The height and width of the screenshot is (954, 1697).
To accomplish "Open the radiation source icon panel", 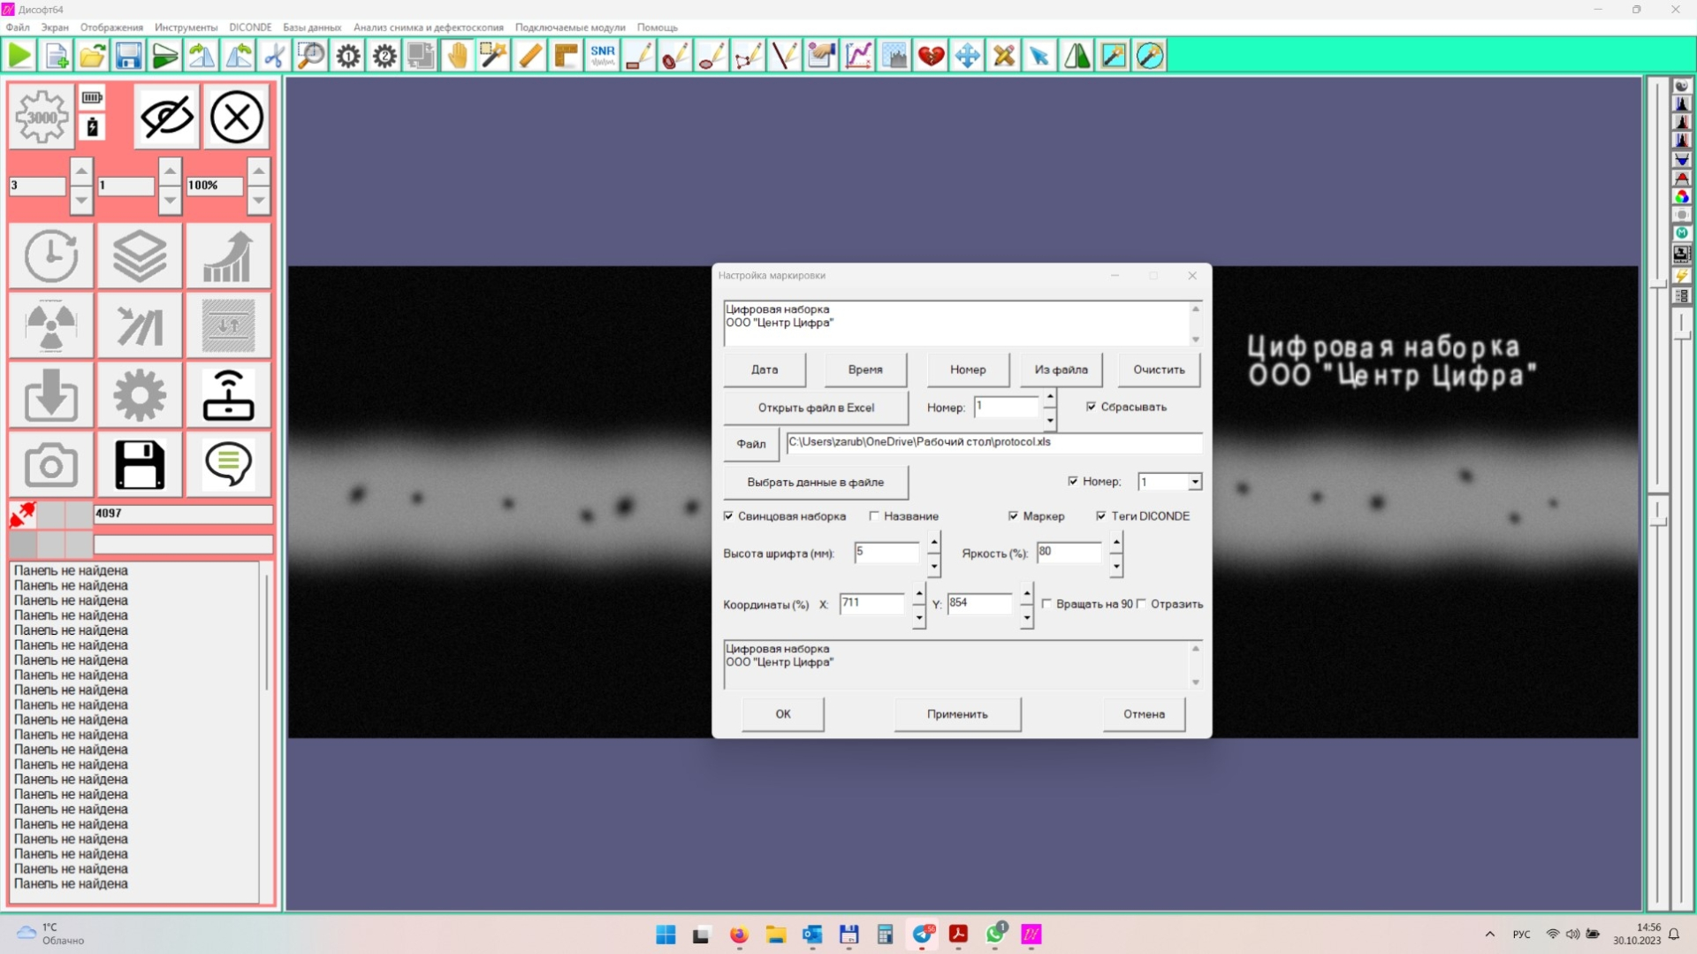I will coord(50,325).
